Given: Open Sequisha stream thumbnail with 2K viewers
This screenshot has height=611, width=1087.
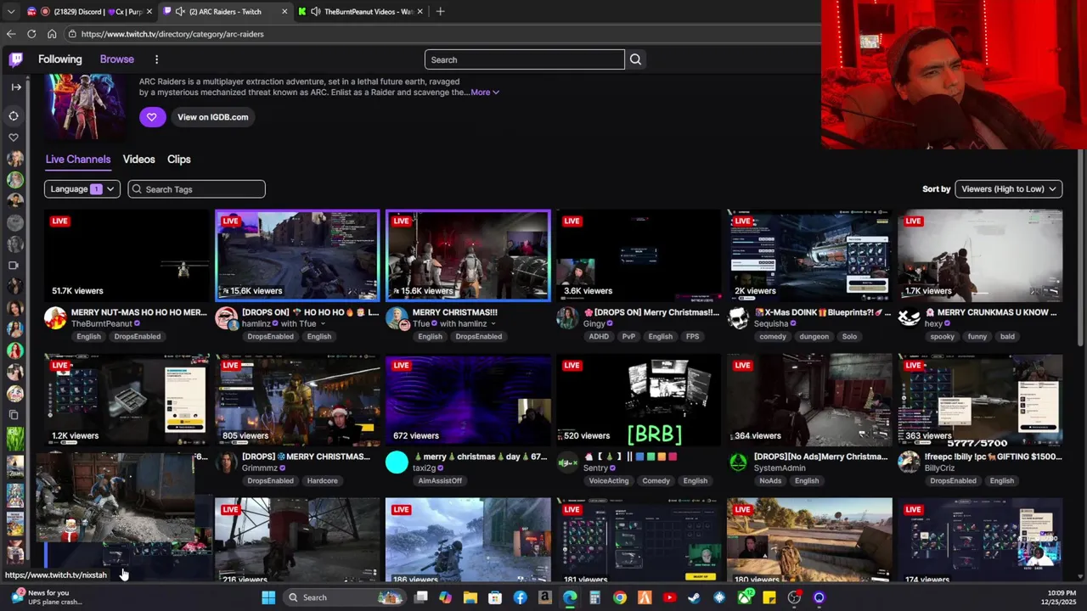Looking at the screenshot, I should (x=809, y=255).
